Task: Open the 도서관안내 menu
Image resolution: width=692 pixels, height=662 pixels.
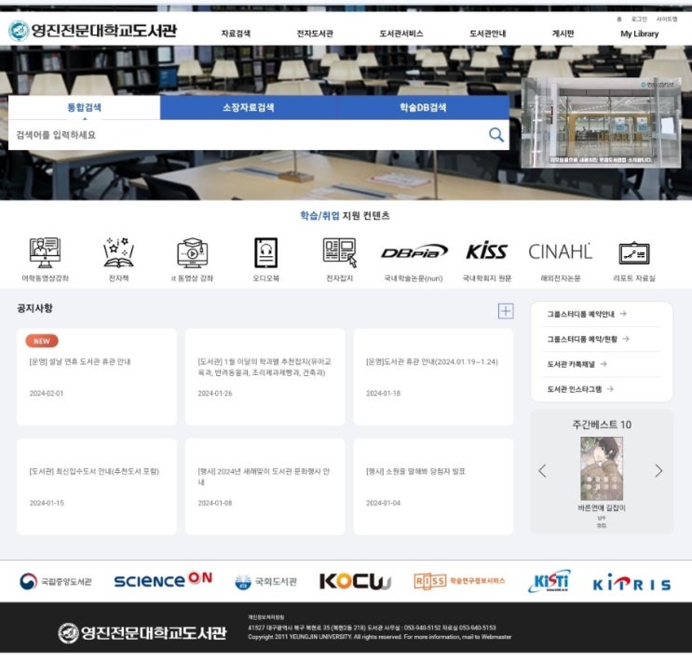Action: (x=488, y=34)
